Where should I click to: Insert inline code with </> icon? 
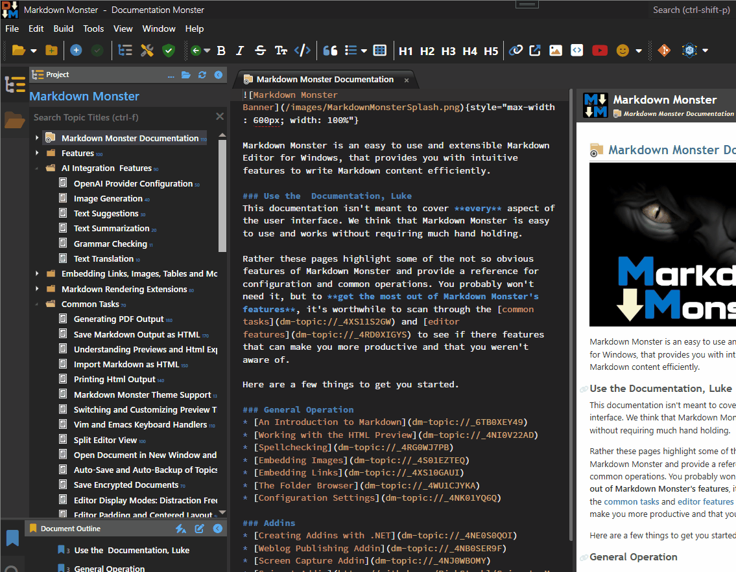point(302,50)
